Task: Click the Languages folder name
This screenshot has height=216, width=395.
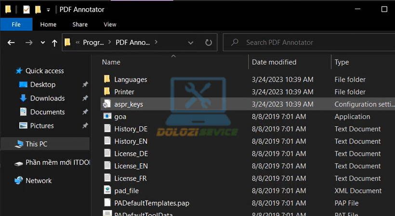Action: coord(131,80)
